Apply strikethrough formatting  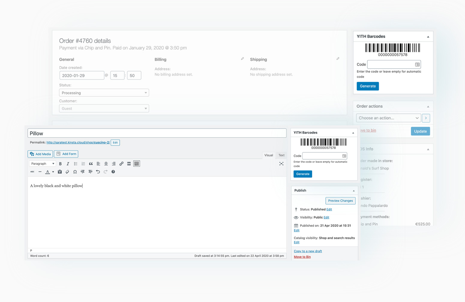pyautogui.click(x=32, y=172)
